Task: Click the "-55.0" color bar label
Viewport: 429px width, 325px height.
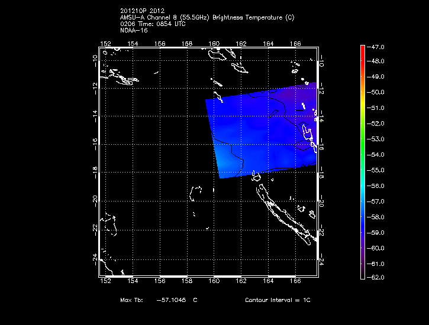Action: tap(375, 170)
